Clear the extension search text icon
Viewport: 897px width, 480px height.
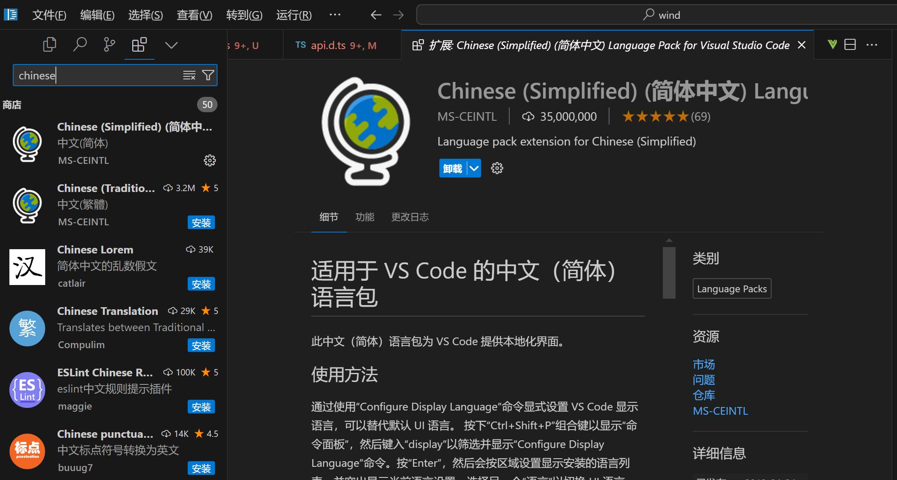pos(189,75)
